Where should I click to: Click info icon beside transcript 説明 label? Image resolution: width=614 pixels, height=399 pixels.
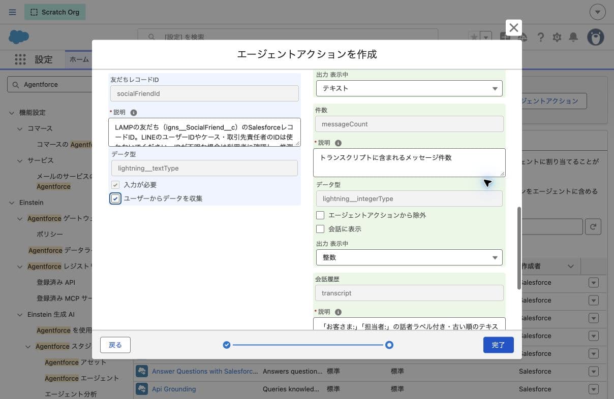click(338, 312)
